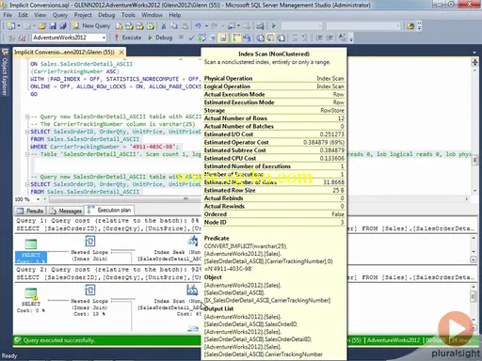
Task: Specify values for template parameters
Action: 343,38
